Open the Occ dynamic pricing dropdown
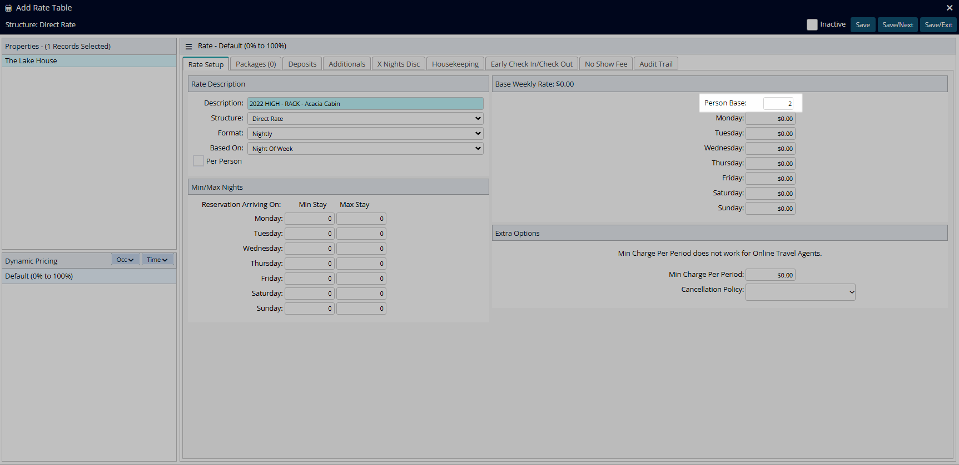The height and width of the screenshot is (465, 959). coord(125,260)
